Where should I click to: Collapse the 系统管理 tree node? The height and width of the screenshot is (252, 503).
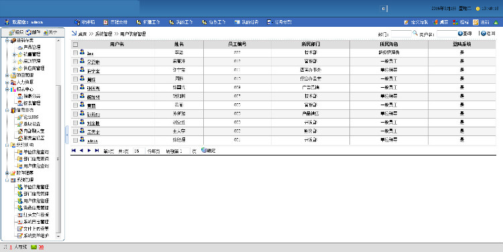(7, 180)
